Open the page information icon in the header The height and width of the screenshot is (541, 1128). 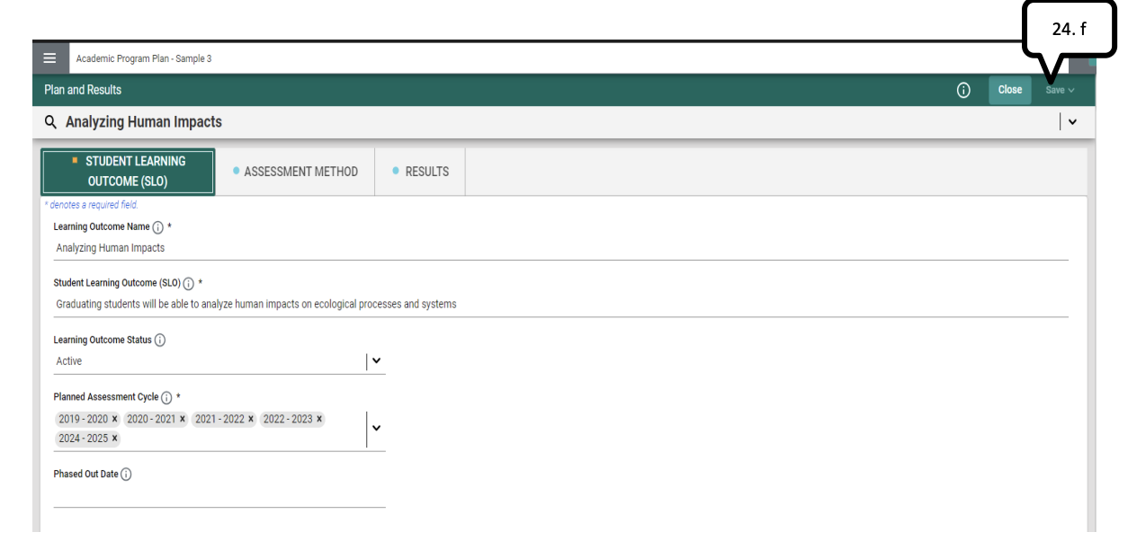click(x=963, y=90)
